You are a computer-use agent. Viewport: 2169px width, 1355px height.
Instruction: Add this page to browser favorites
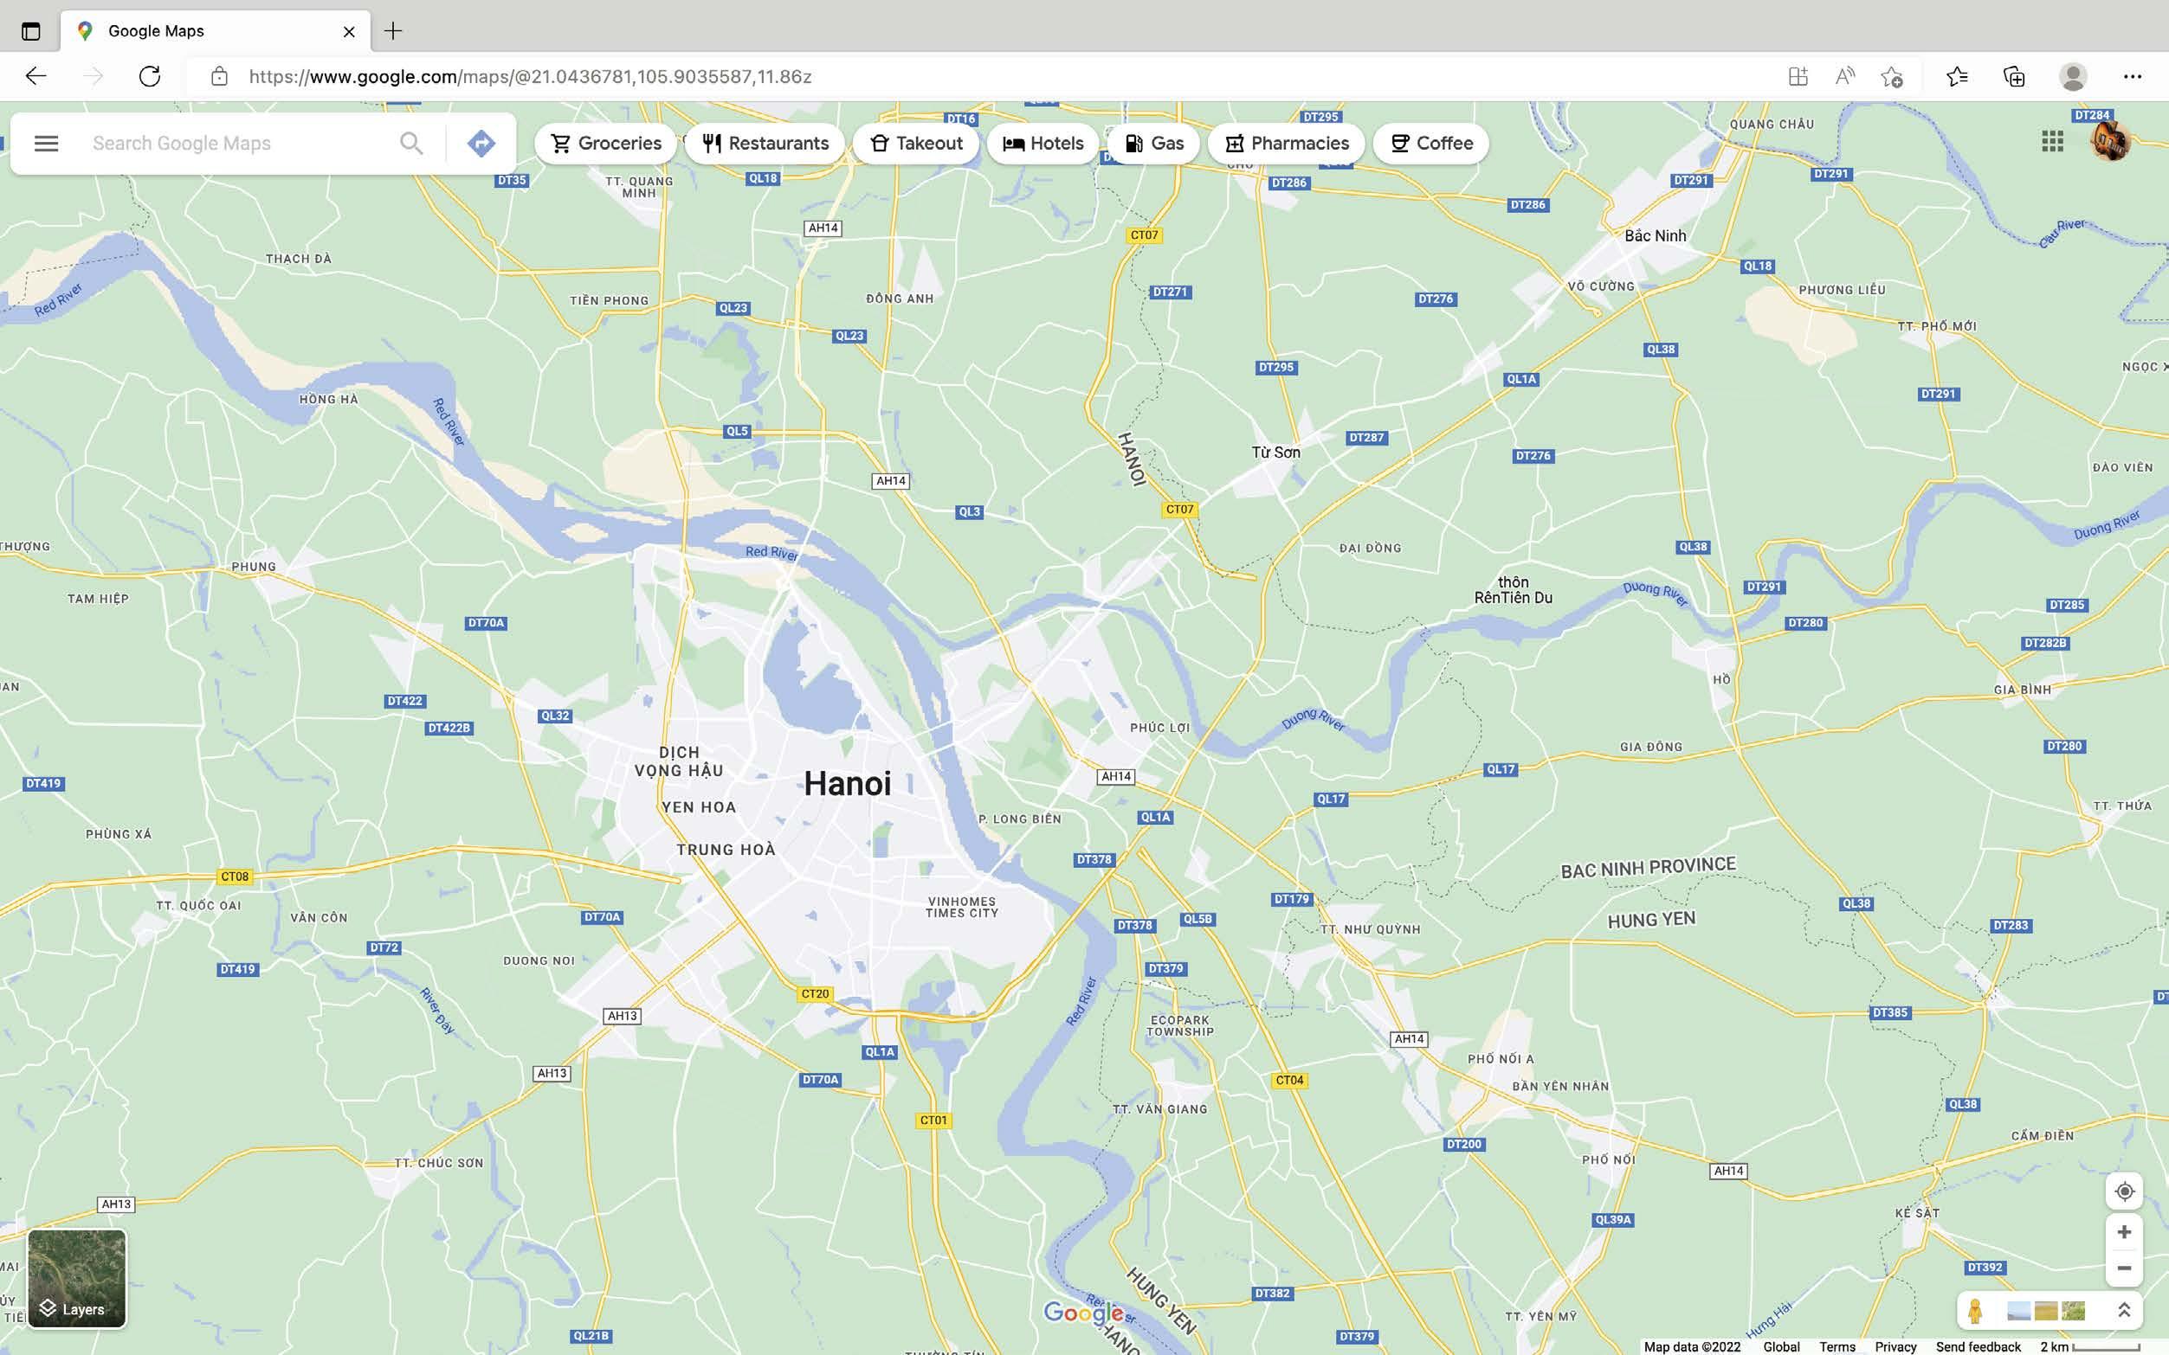[1892, 76]
